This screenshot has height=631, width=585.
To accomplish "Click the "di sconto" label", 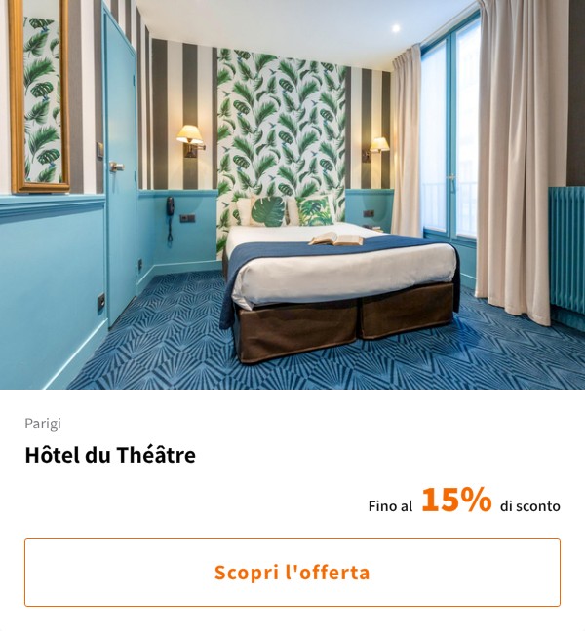I will (x=529, y=505).
